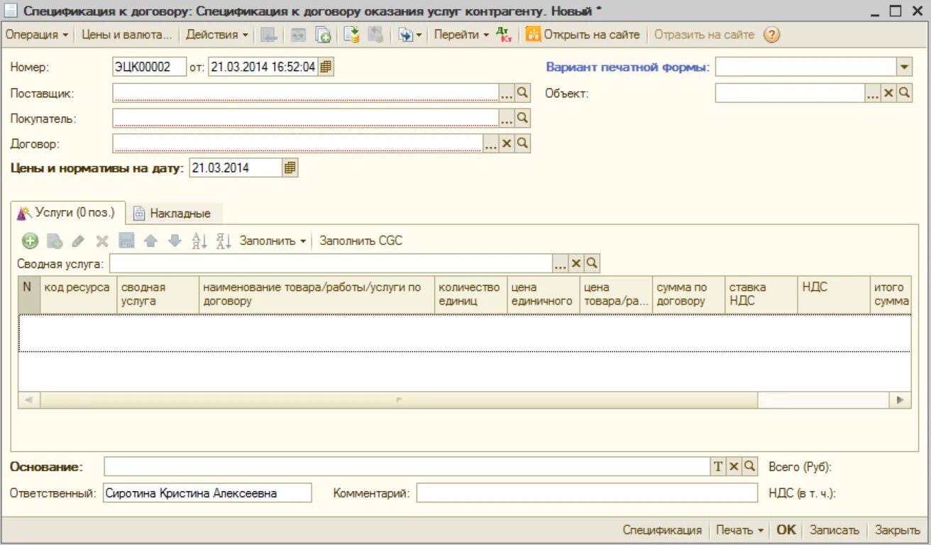The image size is (931, 545).
Task: Click into the Поставщик input field
Action: click(x=305, y=93)
